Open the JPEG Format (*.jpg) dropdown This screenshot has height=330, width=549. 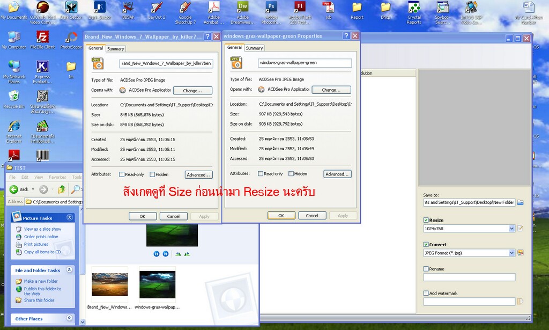(511, 253)
